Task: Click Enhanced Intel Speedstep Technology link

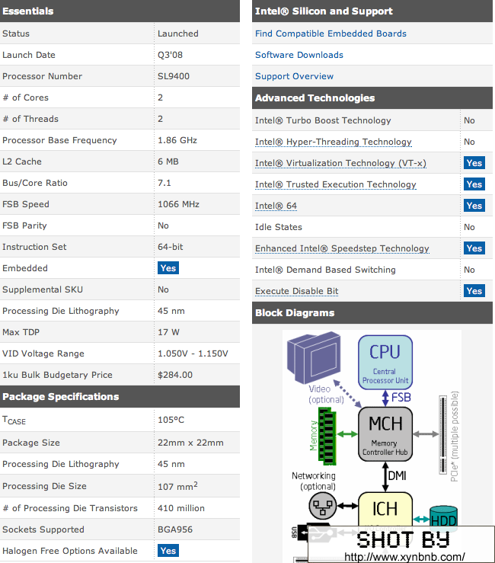Action: pyautogui.click(x=342, y=248)
